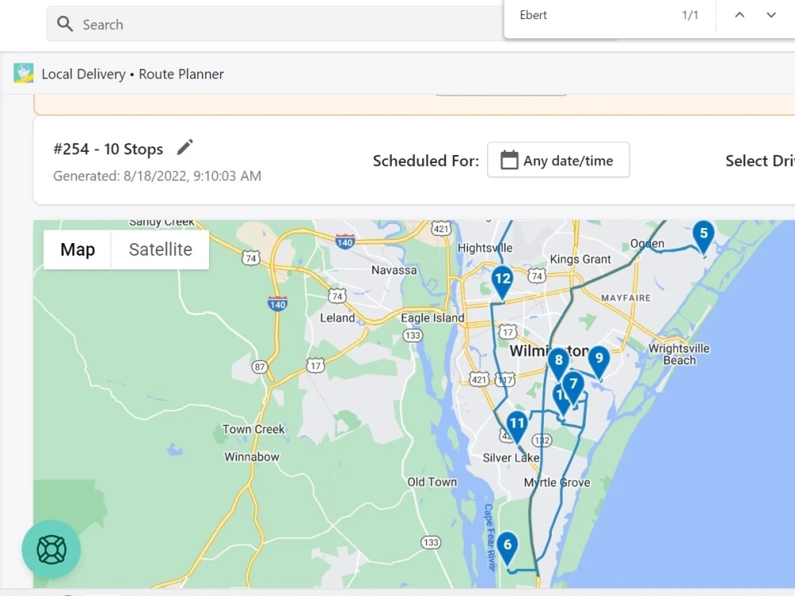This screenshot has width=795, height=596.
Task: Switch to Map view tab
Action: 78,250
